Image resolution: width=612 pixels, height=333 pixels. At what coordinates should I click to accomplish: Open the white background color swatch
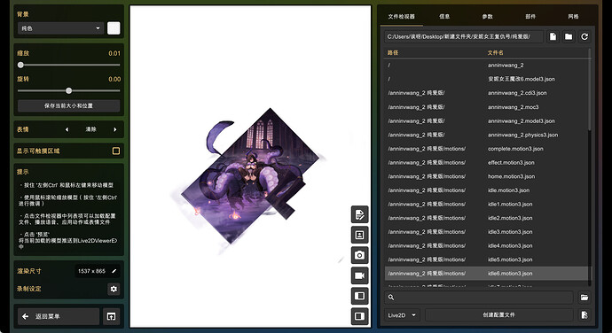click(x=114, y=28)
